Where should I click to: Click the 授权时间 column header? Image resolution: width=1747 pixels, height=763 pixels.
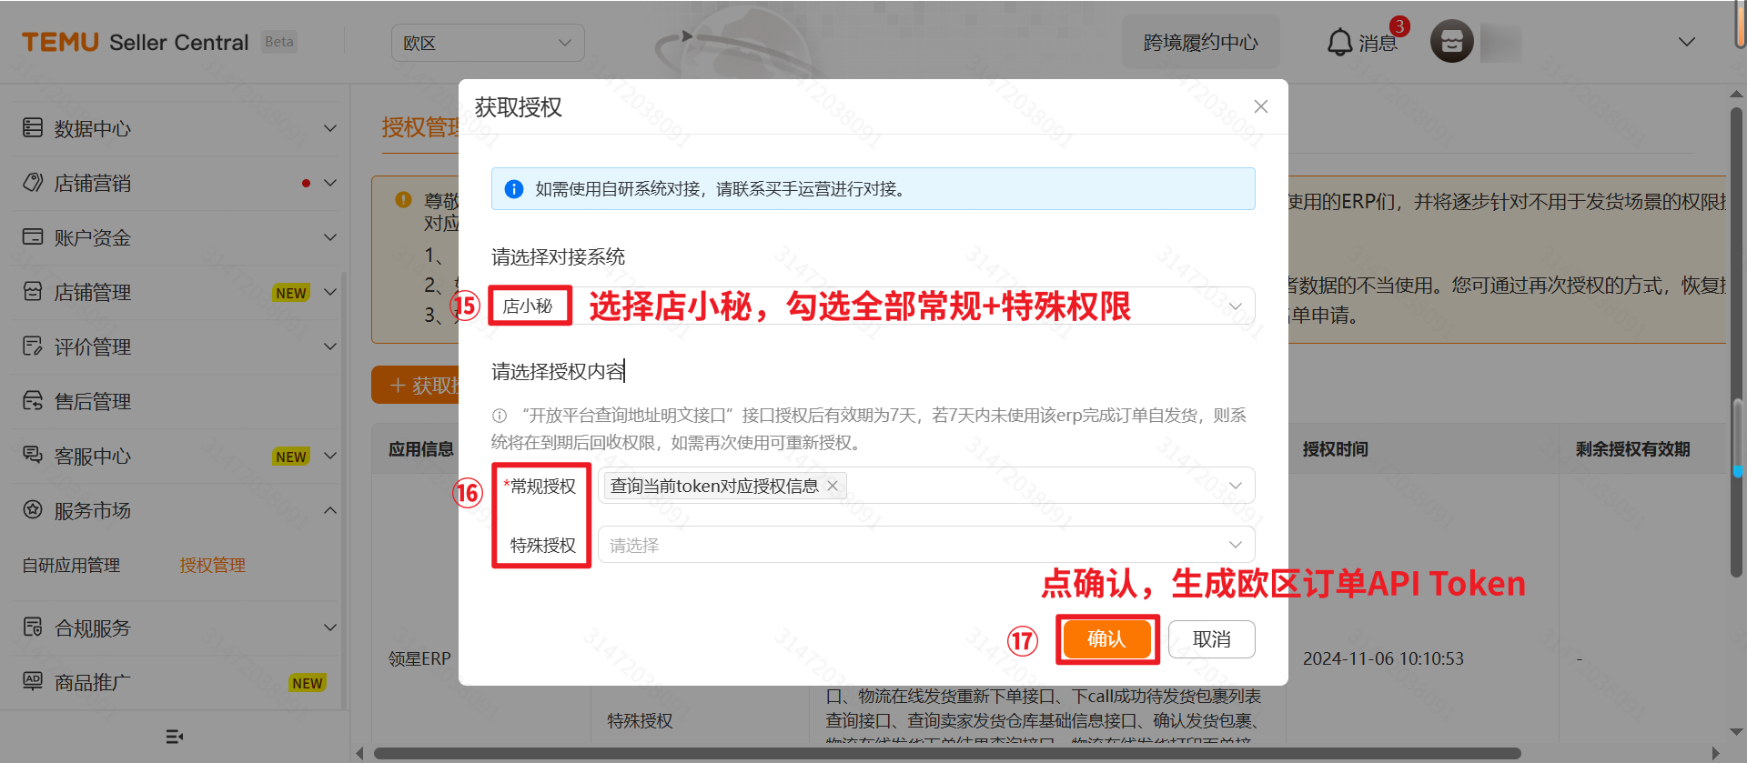(x=1335, y=449)
